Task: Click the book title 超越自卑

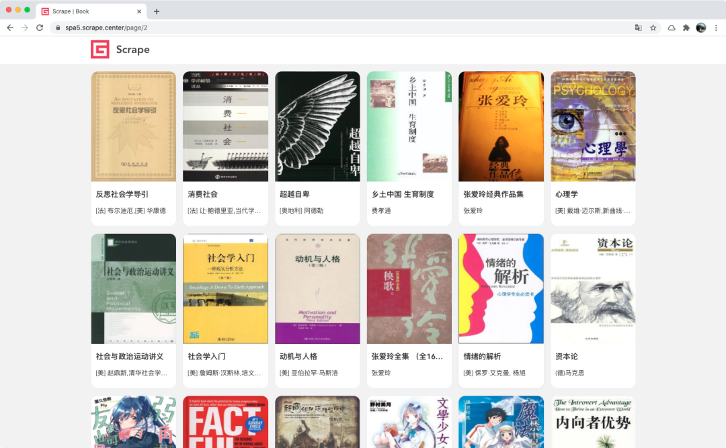Action: 295,194
